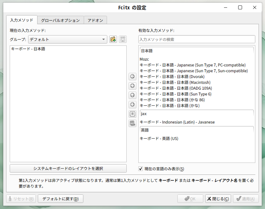The height and width of the screenshot is (209, 265).
Task: Move selected input method up
Action: point(132,95)
